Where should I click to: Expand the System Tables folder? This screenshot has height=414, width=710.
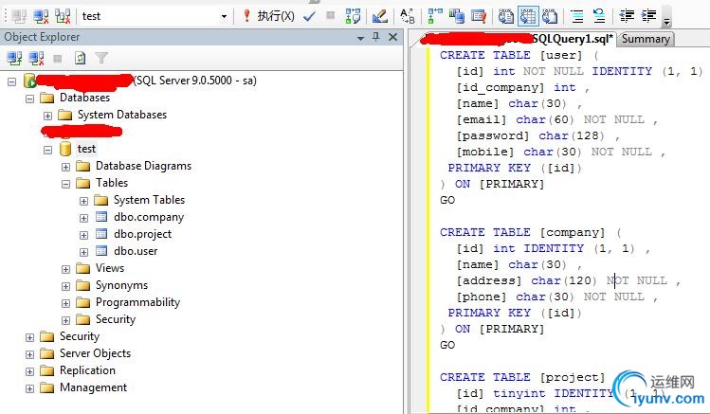click(x=83, y=201)
